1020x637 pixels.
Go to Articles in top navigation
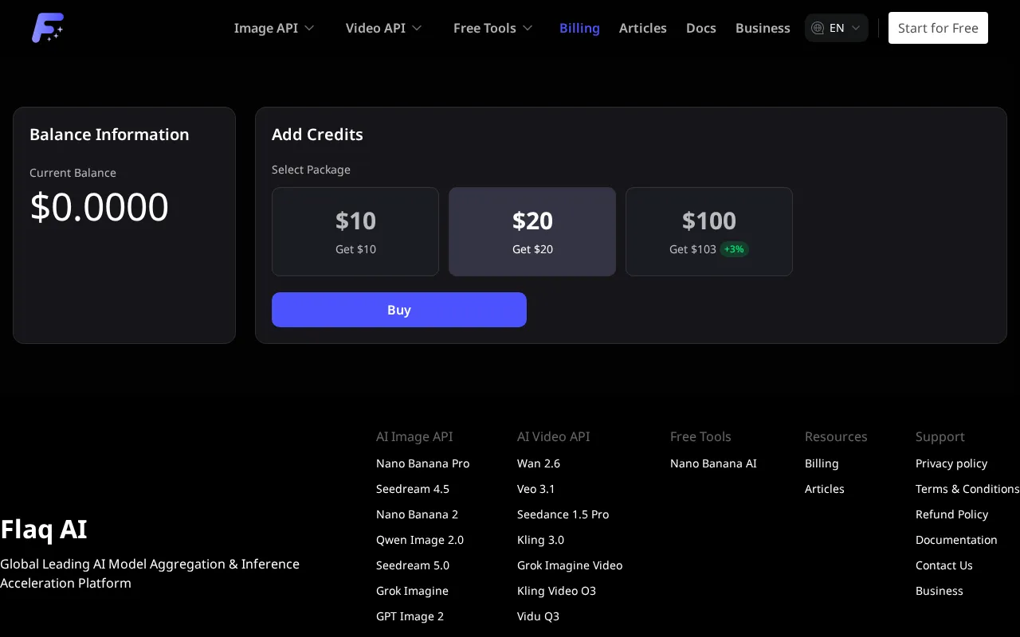pyautogui.click(x=643, y=28)
